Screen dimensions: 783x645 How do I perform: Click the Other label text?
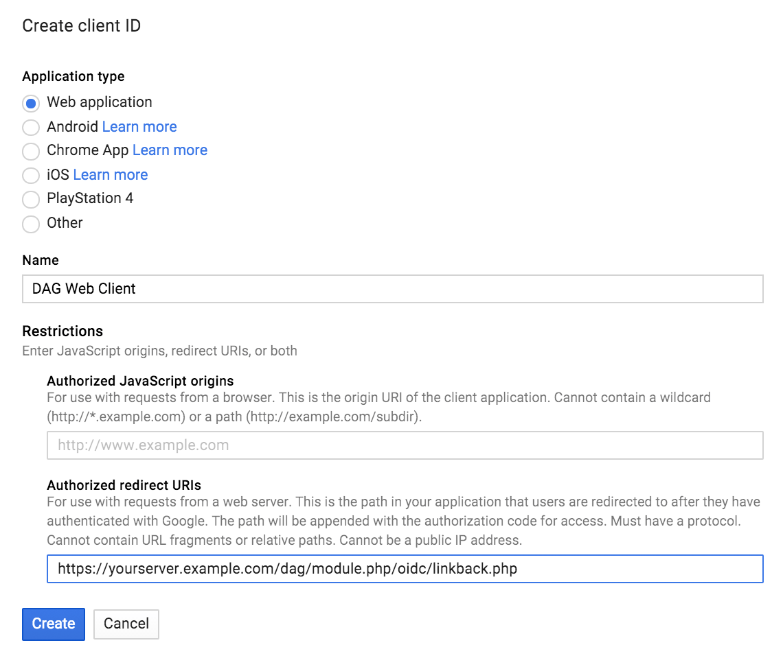coord(64,224)
